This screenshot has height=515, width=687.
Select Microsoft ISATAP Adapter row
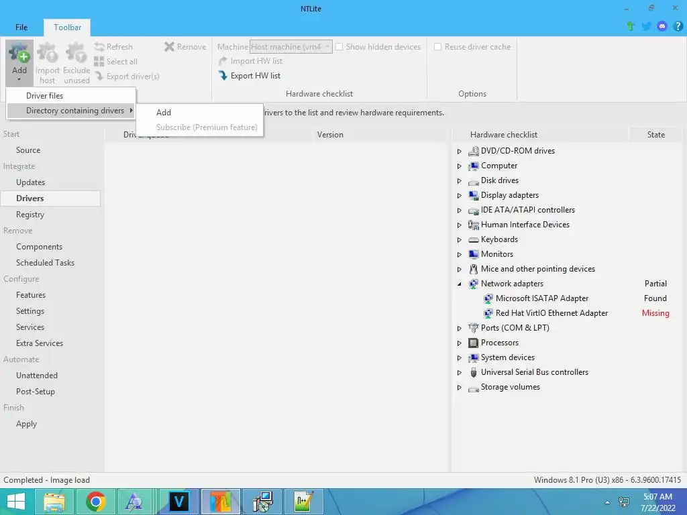[x=542, y=298]
